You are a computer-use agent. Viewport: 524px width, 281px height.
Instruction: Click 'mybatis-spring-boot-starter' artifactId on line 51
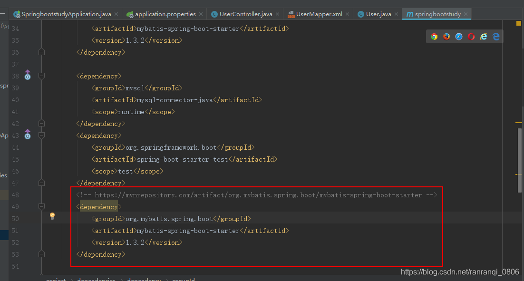pyautogui.click(x=188, y=231)
